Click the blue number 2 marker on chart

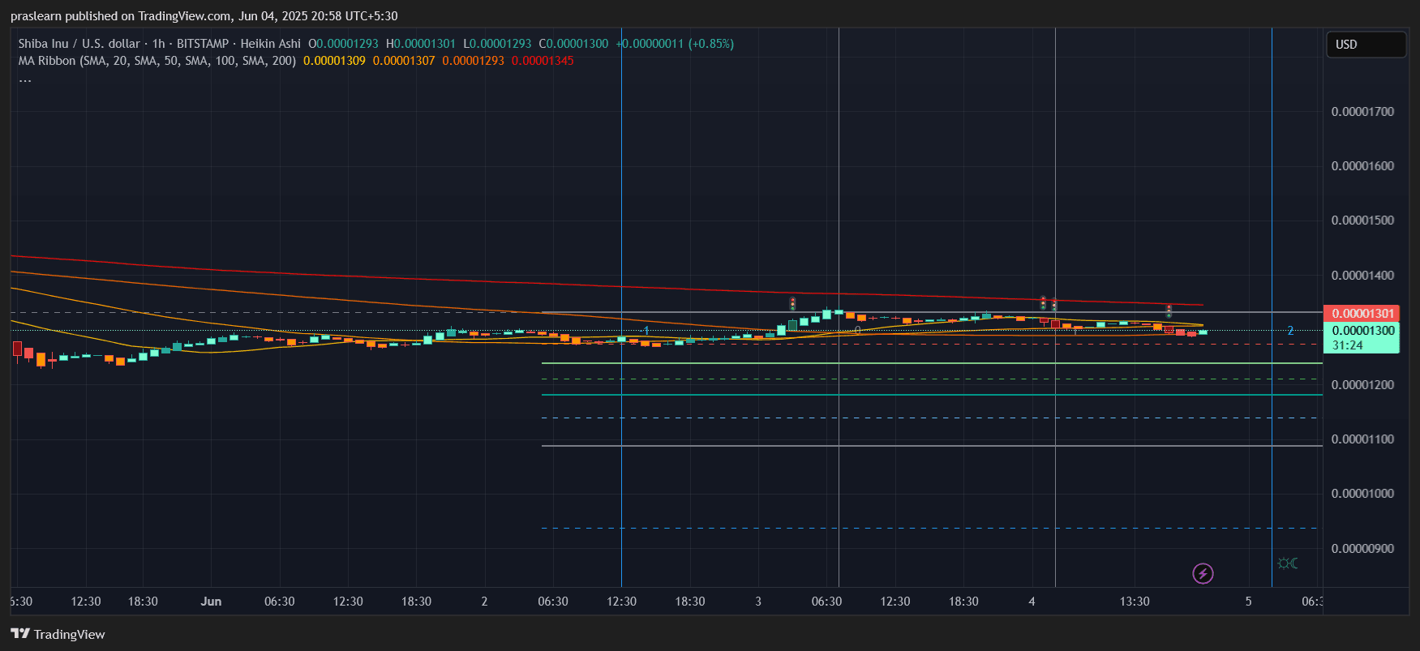tap(1290, 331)
